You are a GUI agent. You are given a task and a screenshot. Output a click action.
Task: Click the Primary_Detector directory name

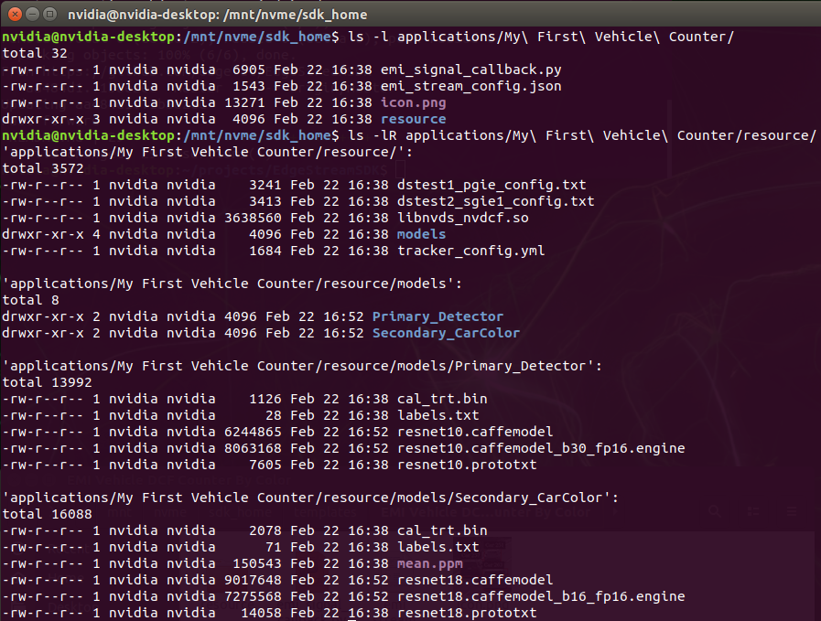438,316
